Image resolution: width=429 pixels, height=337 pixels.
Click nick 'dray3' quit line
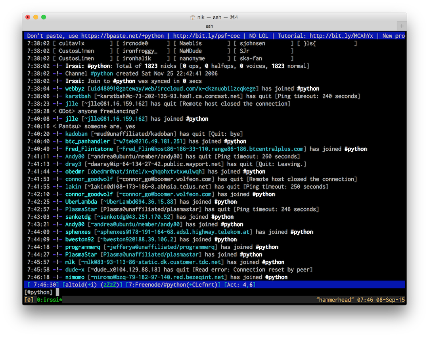pos(73,164)
